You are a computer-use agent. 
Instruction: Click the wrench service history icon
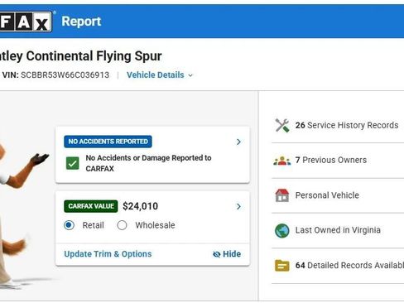tap(282, 125)
